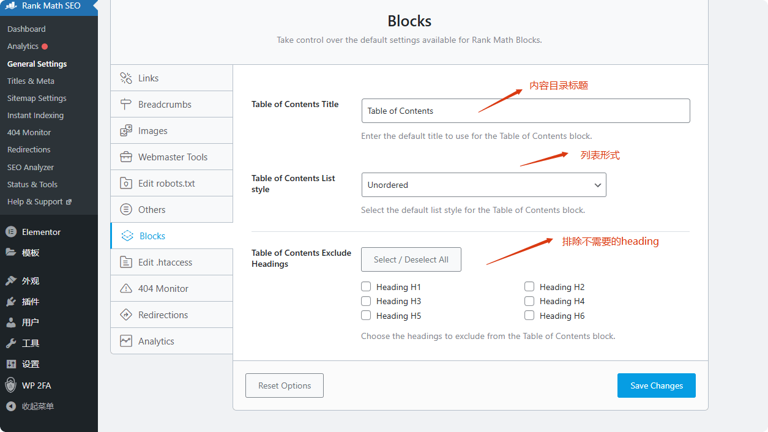The height and width of the screenshot is (432, 768).
Task: Click the Links tab chain icon
Action: point(126,78)
